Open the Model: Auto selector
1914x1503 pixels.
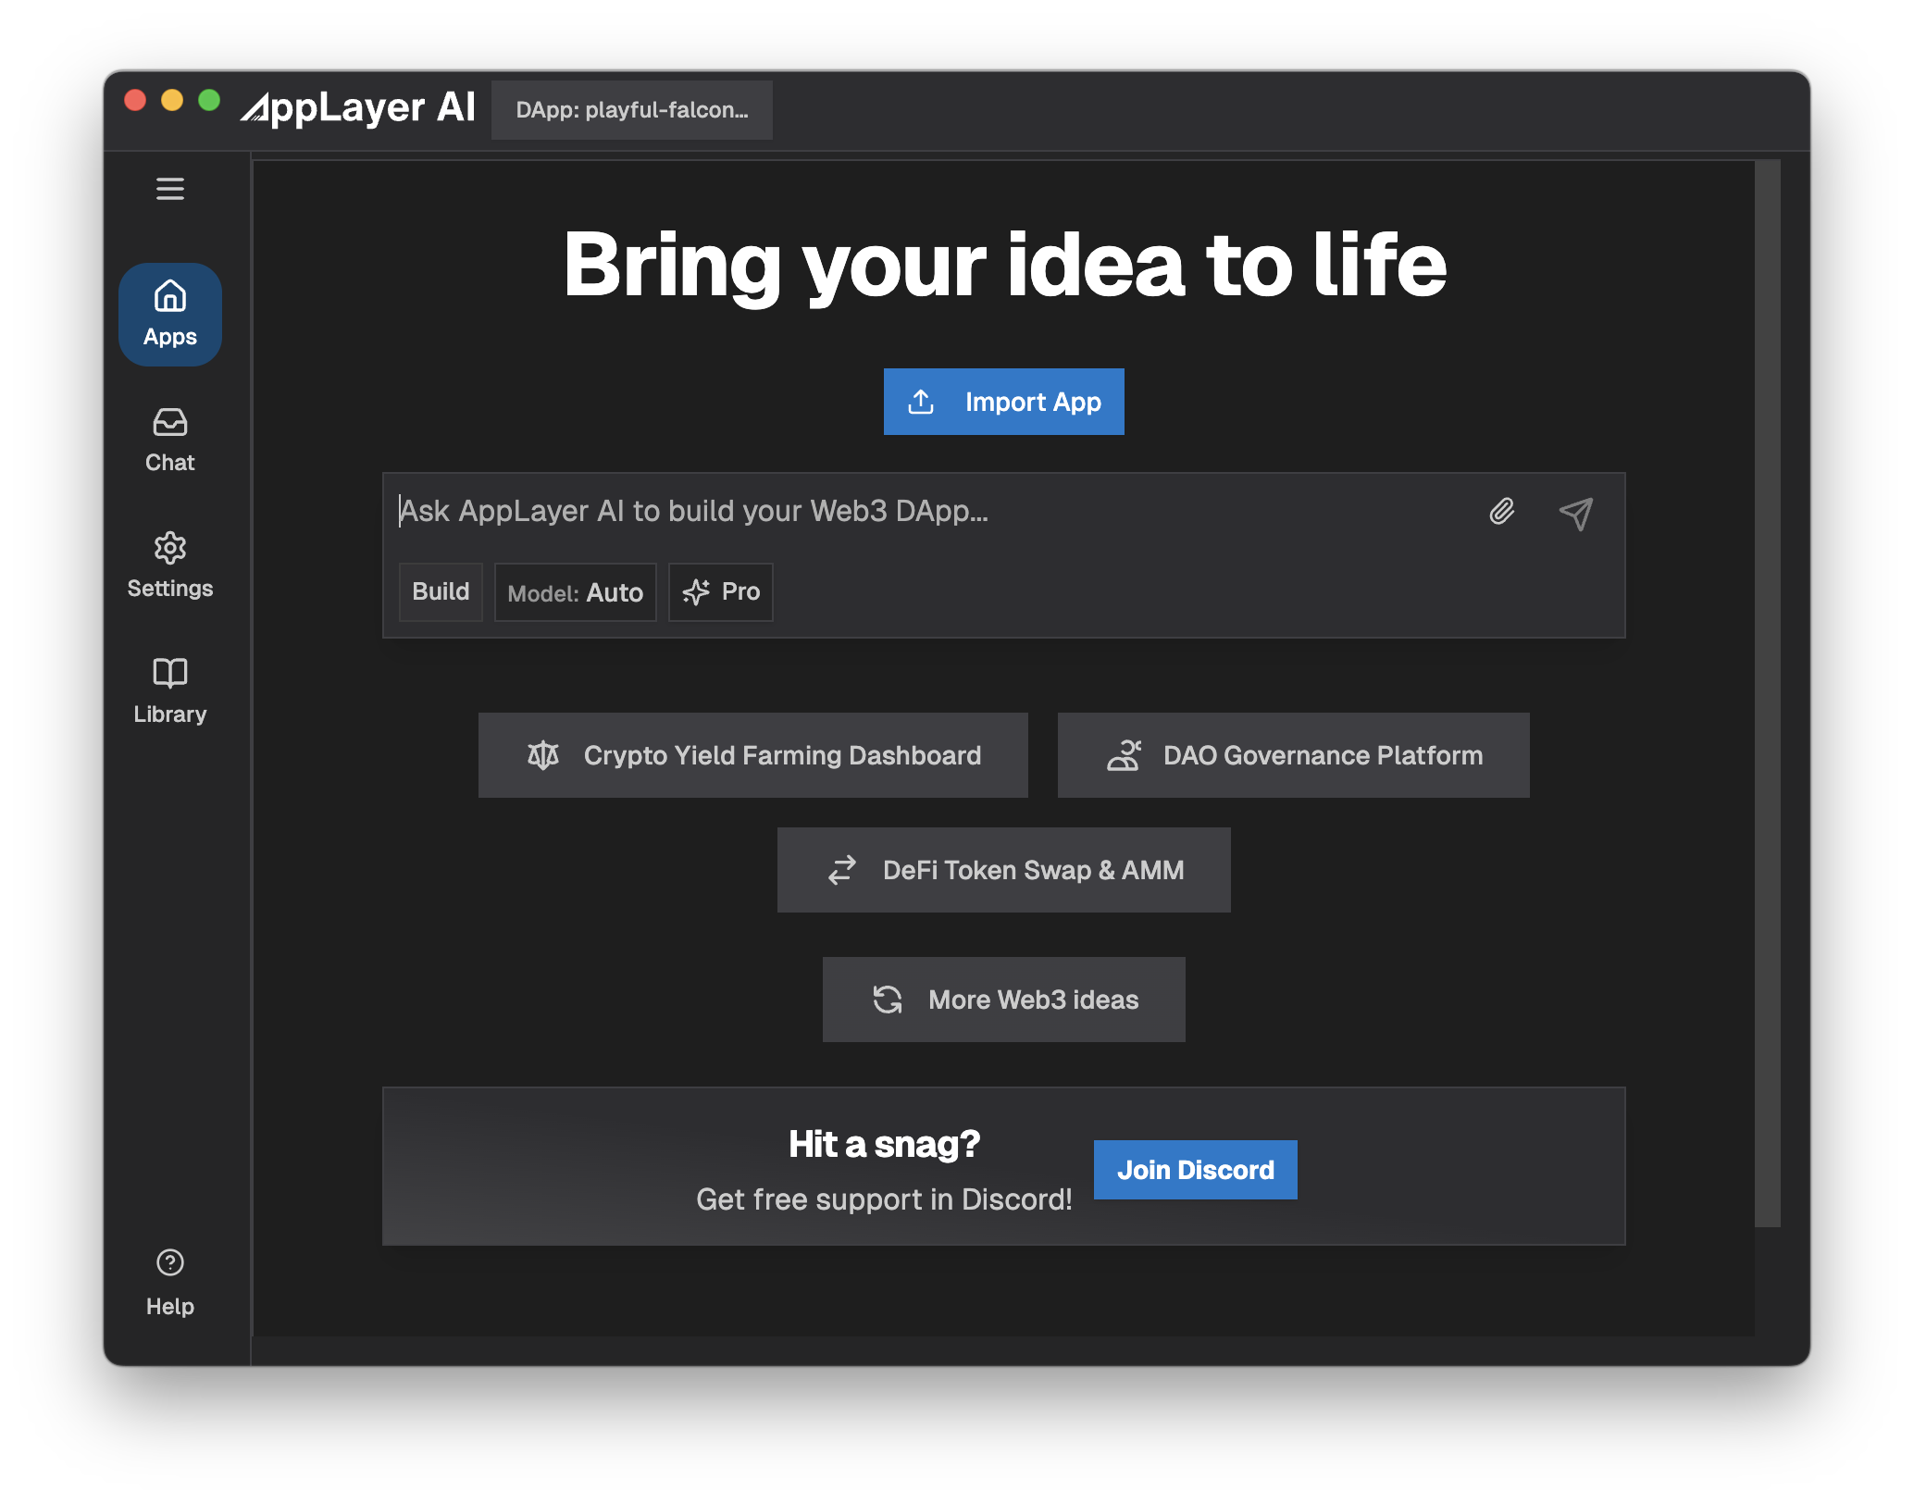click(x=575, y=592)
